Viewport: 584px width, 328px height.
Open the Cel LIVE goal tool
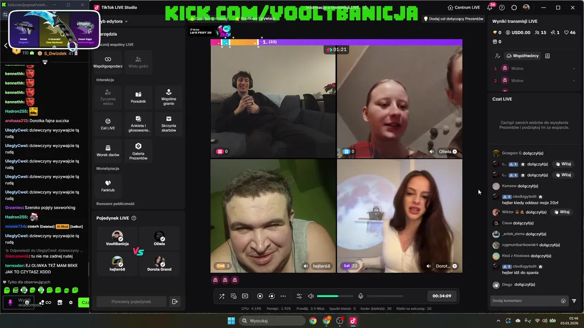[x=108, y=124]
